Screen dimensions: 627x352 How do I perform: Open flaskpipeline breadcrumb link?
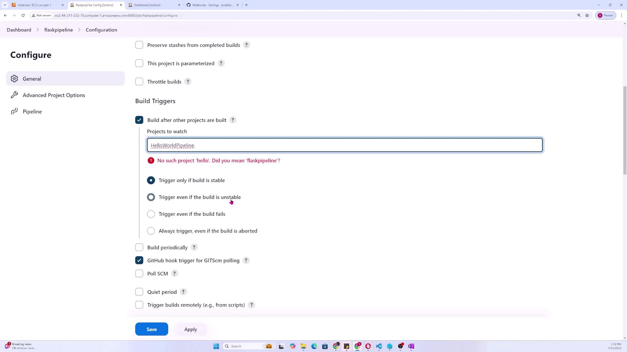click(58, 30)
